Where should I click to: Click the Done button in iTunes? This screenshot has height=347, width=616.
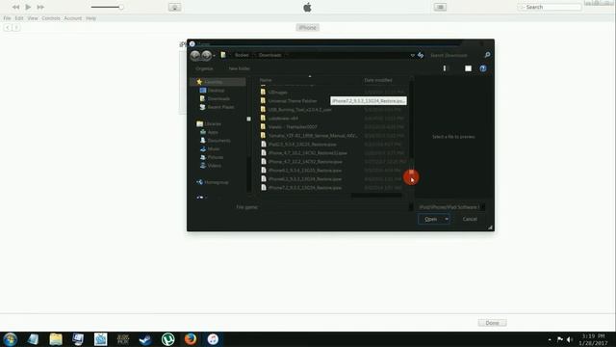(492, 323)
